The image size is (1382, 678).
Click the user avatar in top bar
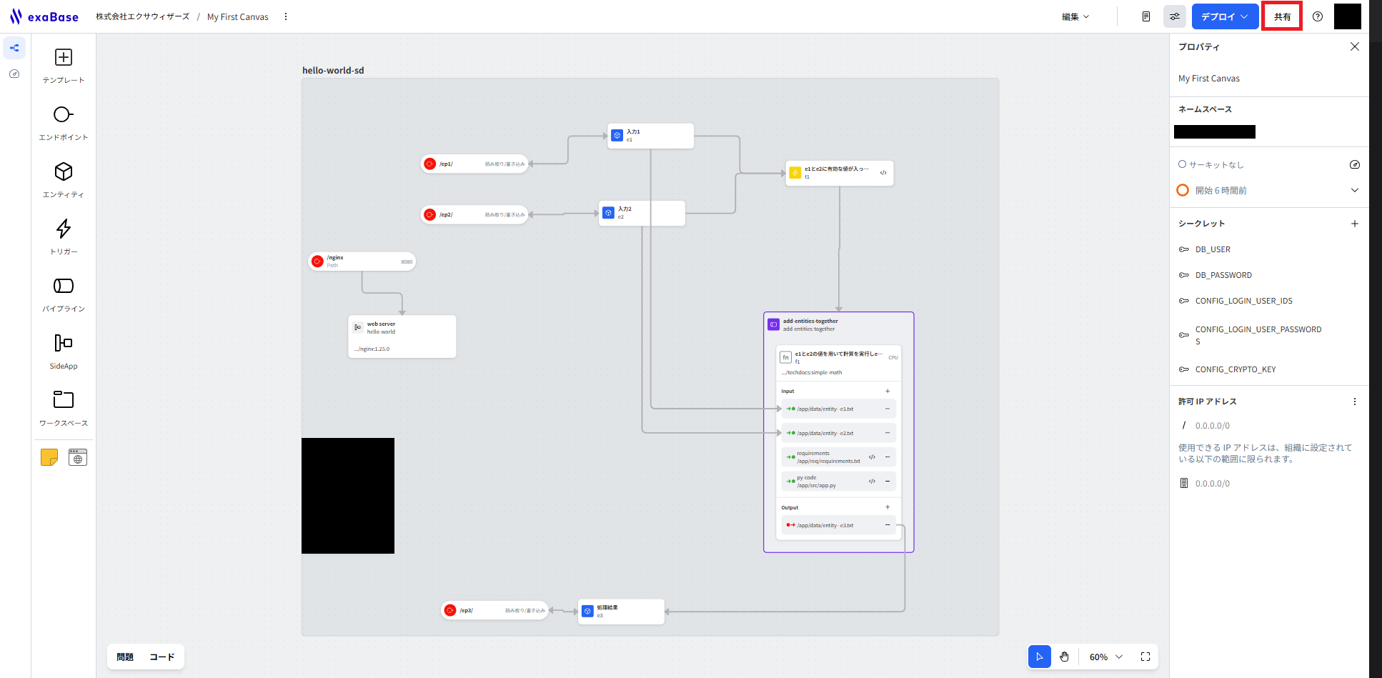click(x=1347, y=16)
